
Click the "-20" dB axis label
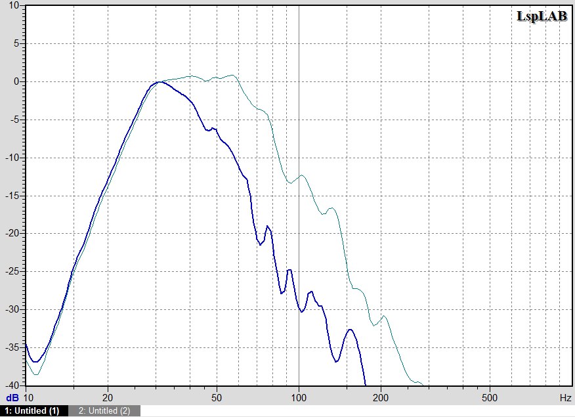12,233
